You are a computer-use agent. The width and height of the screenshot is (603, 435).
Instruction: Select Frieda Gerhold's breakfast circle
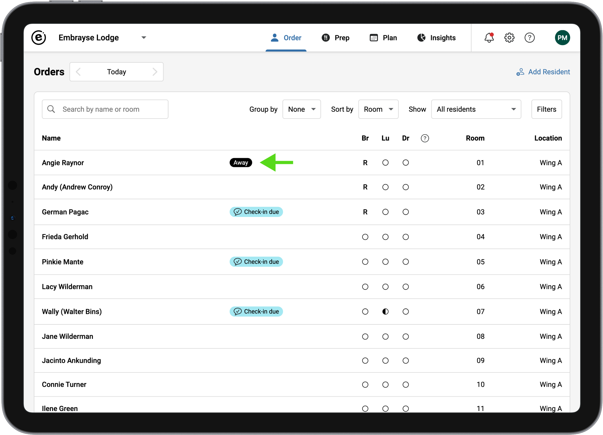365,237
